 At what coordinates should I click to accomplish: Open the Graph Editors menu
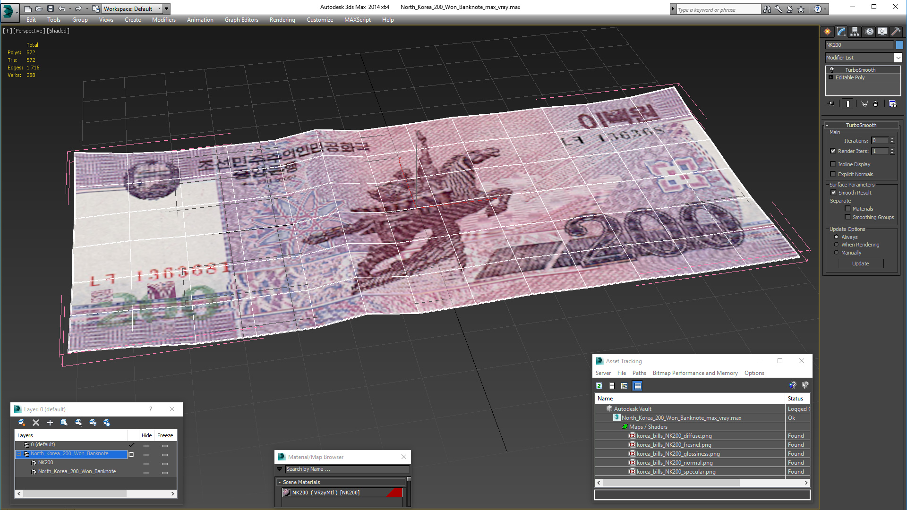241,20
